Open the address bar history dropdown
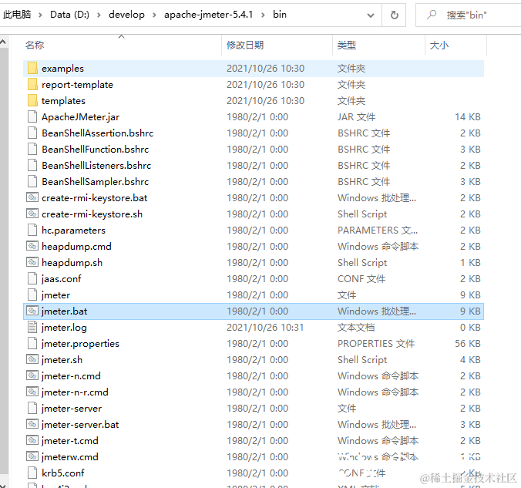Screen dimensions: 521x488 [371, 15]
